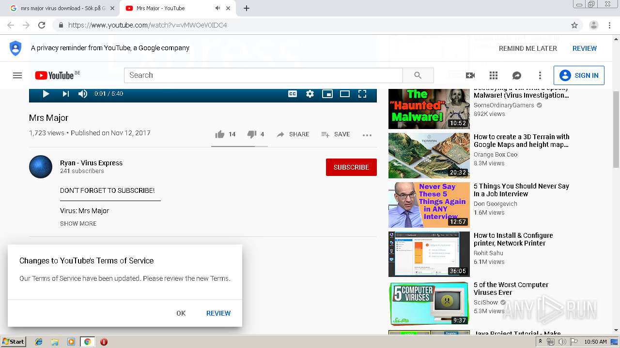The image size is (620, 348).
Task: Expand description with SHOW MORE
Action: click(78, 223)
